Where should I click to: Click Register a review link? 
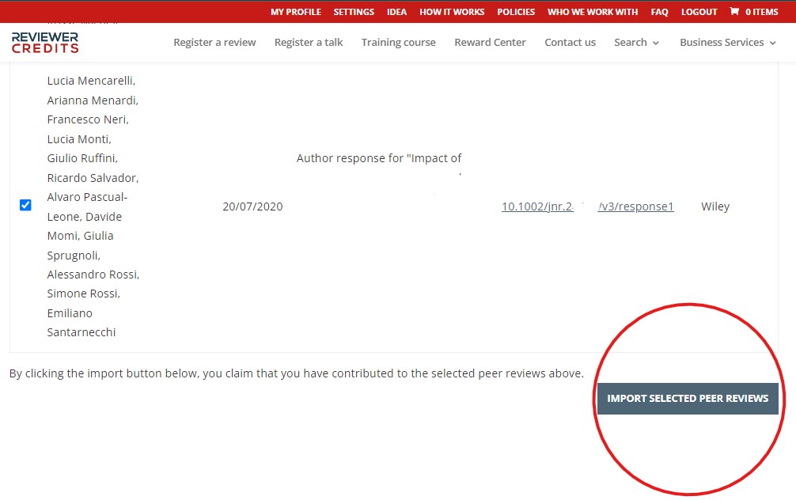[214, 43]
